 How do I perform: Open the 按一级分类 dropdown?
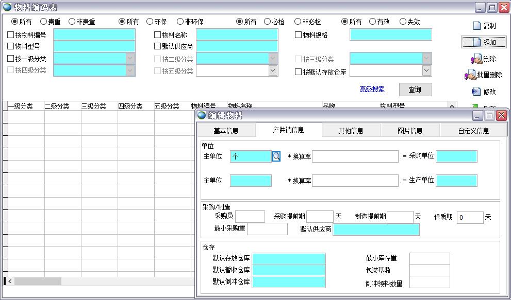point(129,58)
